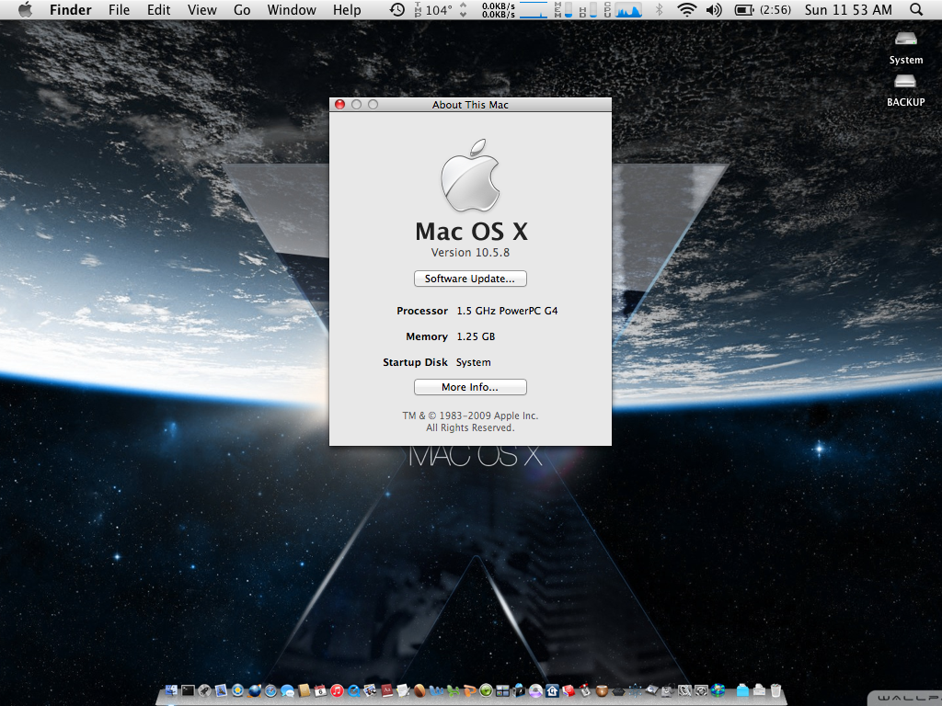Image resolution: width=942 pixels, height=706 pixels.
Task: Launch Microsoft Excel X icon in Dock
Action: tap(453, 690)
